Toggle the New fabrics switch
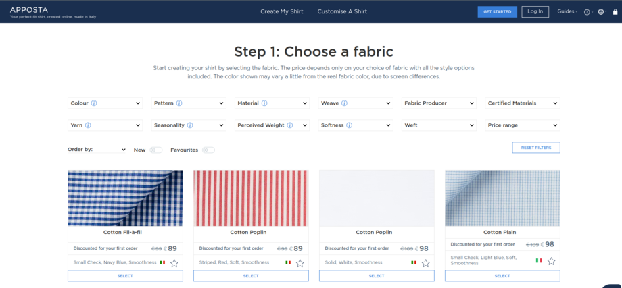Viewport: 622px width, 288px height. pos(156,150)
